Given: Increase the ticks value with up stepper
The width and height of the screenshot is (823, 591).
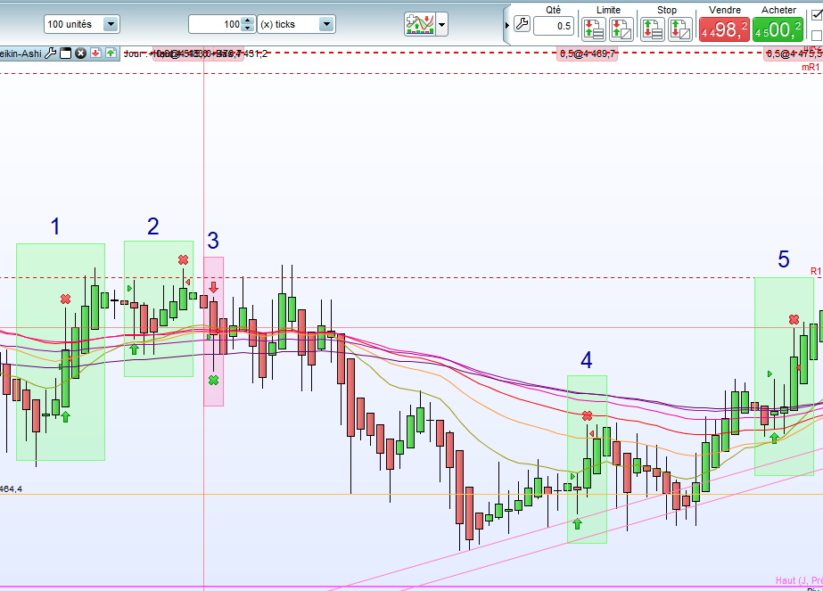Looking at the screenshot, I should coord(248,20).
